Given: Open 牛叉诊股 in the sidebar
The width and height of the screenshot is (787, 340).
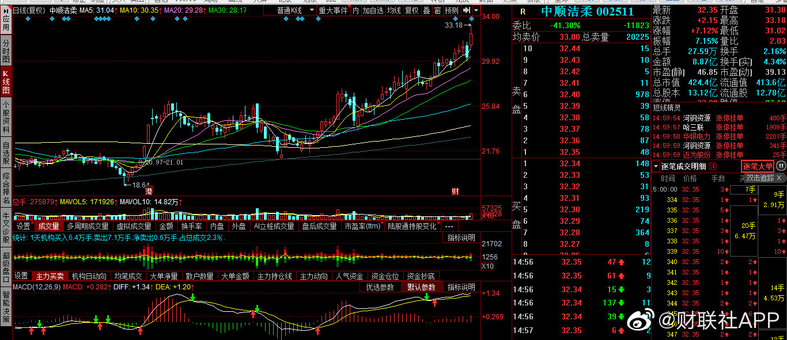Looking at the screenshot, I should [6, 227].
